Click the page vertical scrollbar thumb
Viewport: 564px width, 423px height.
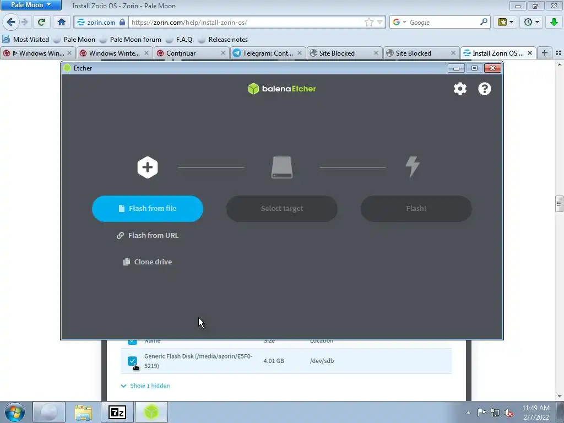pos(559,204)
